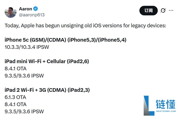The height and width of the screenshot is (116, 177).
Task: Click the iPad 2 Wi-Fi + 3G heading
Action: (x=47, y=90)
